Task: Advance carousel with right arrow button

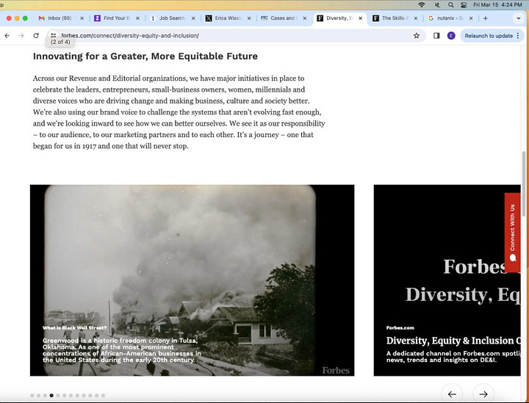Action: [x=483, y=393]
